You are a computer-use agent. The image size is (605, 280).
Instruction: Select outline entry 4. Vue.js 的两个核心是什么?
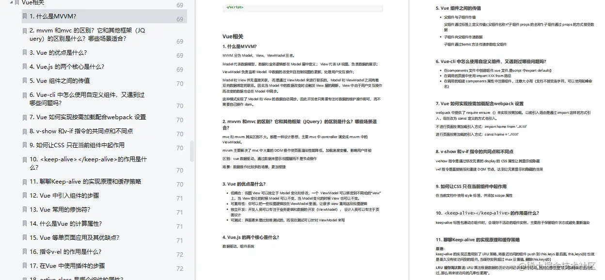67,67
